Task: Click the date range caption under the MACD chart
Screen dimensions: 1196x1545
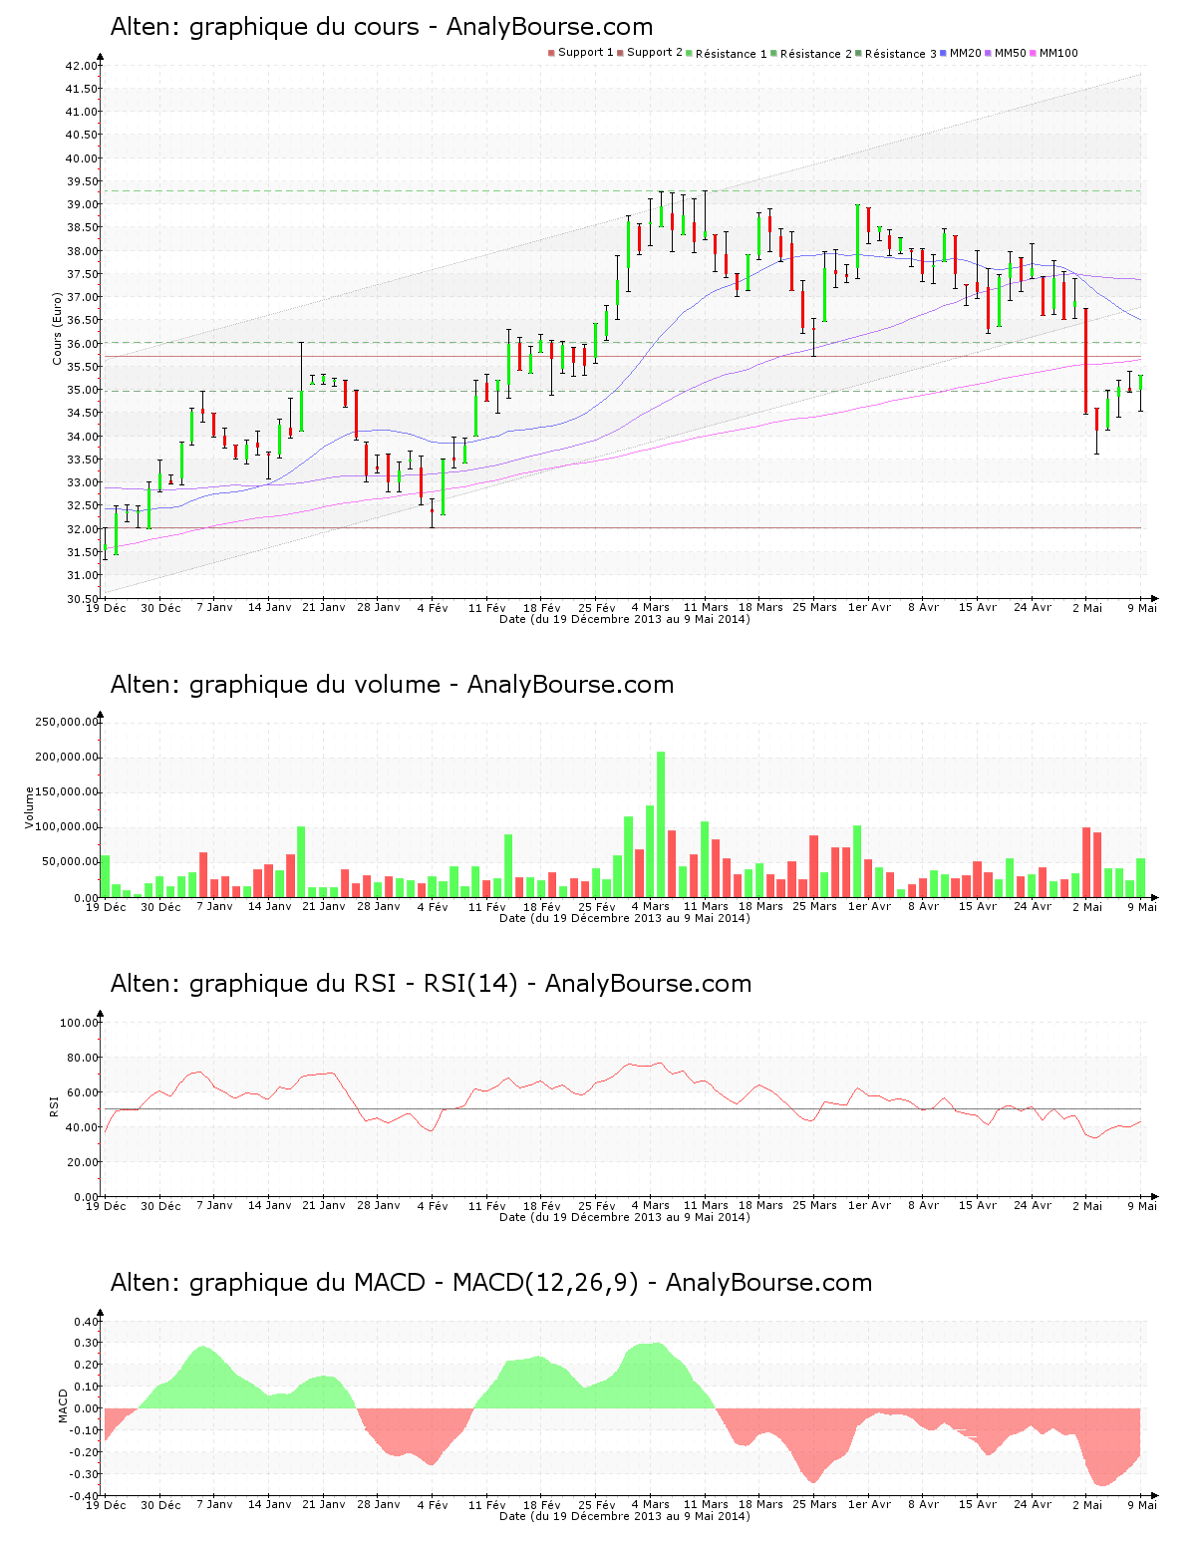Action: (625, 1516)
